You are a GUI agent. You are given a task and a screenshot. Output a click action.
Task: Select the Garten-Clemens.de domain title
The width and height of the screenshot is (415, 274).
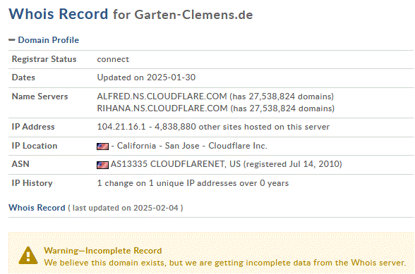[193, 15]
